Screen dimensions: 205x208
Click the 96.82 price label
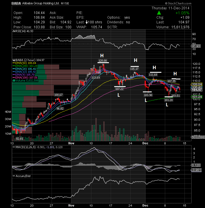tap(60, 108)
